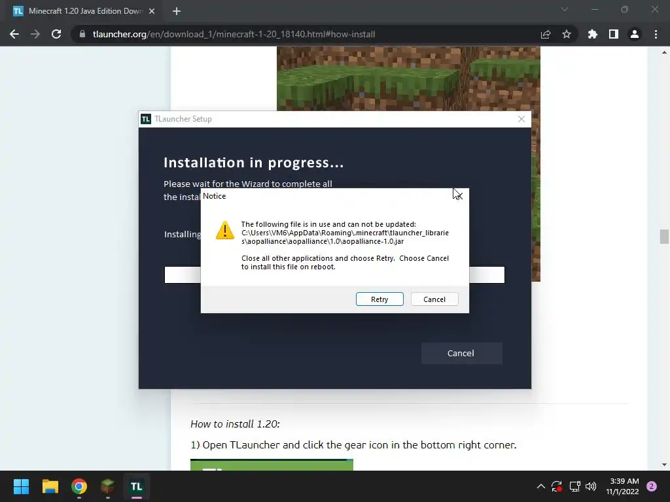670x502 pixels.
Task: Click the scrollbar up arrow
Action: coord(664,52)
